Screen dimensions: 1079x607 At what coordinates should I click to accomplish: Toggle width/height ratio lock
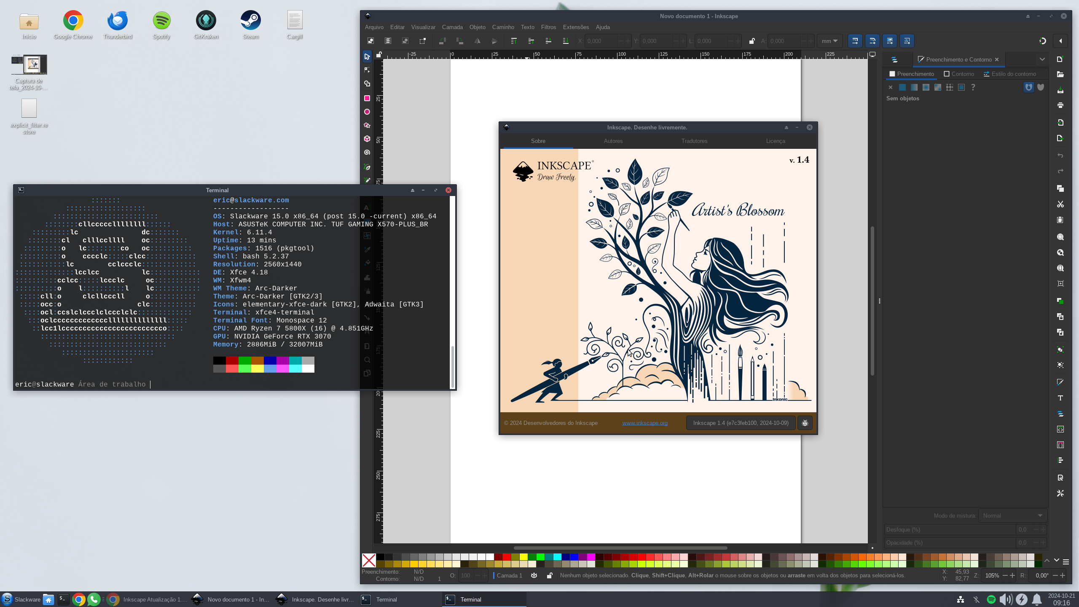[752, 41]
